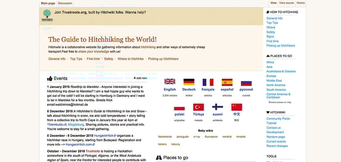The width and height of the screenshot is (341, 162).
Task: Select the View tab
Action: coord(274,3)
